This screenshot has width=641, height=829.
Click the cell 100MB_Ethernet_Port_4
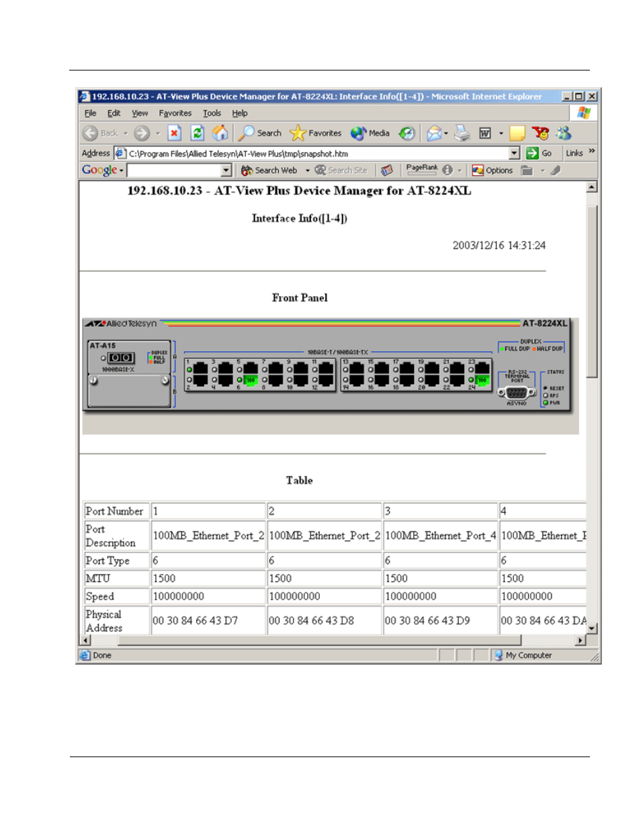pyautogui.click(x=441, y=536)
